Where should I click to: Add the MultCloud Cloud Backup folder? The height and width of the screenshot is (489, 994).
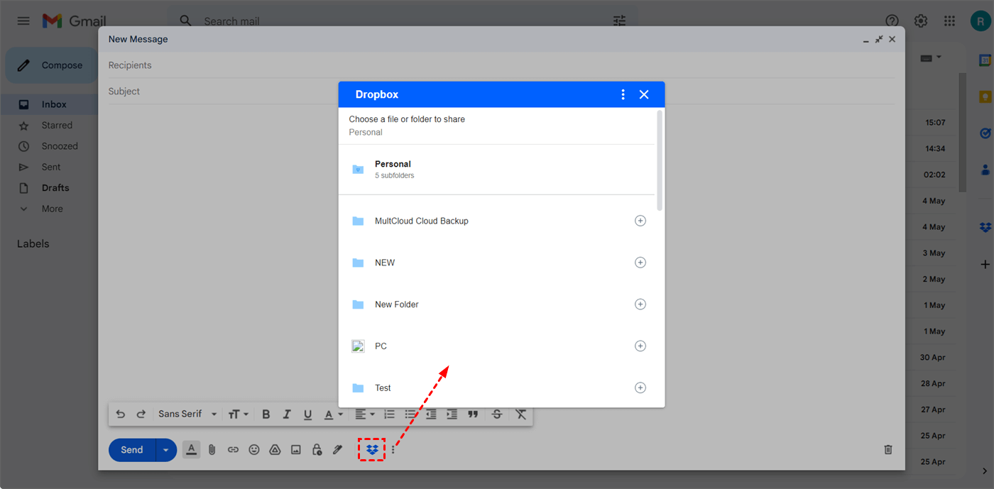point(640,221)
